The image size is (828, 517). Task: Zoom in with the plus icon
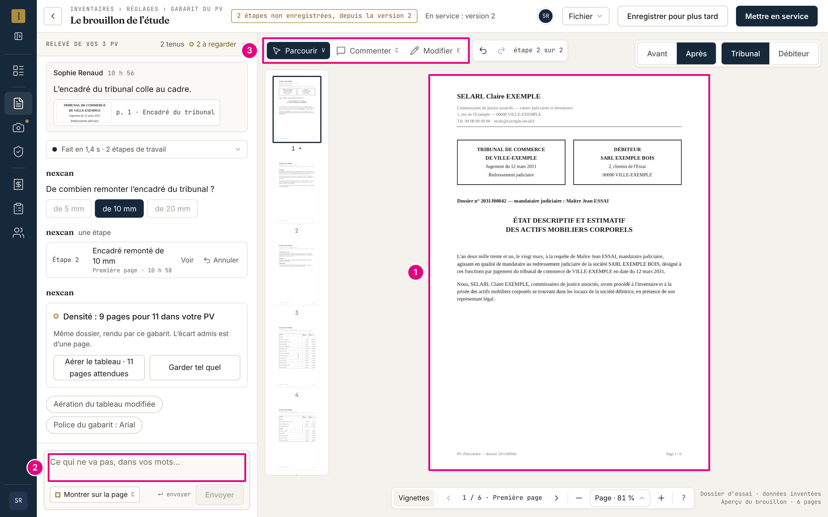[x=661, y=498]
